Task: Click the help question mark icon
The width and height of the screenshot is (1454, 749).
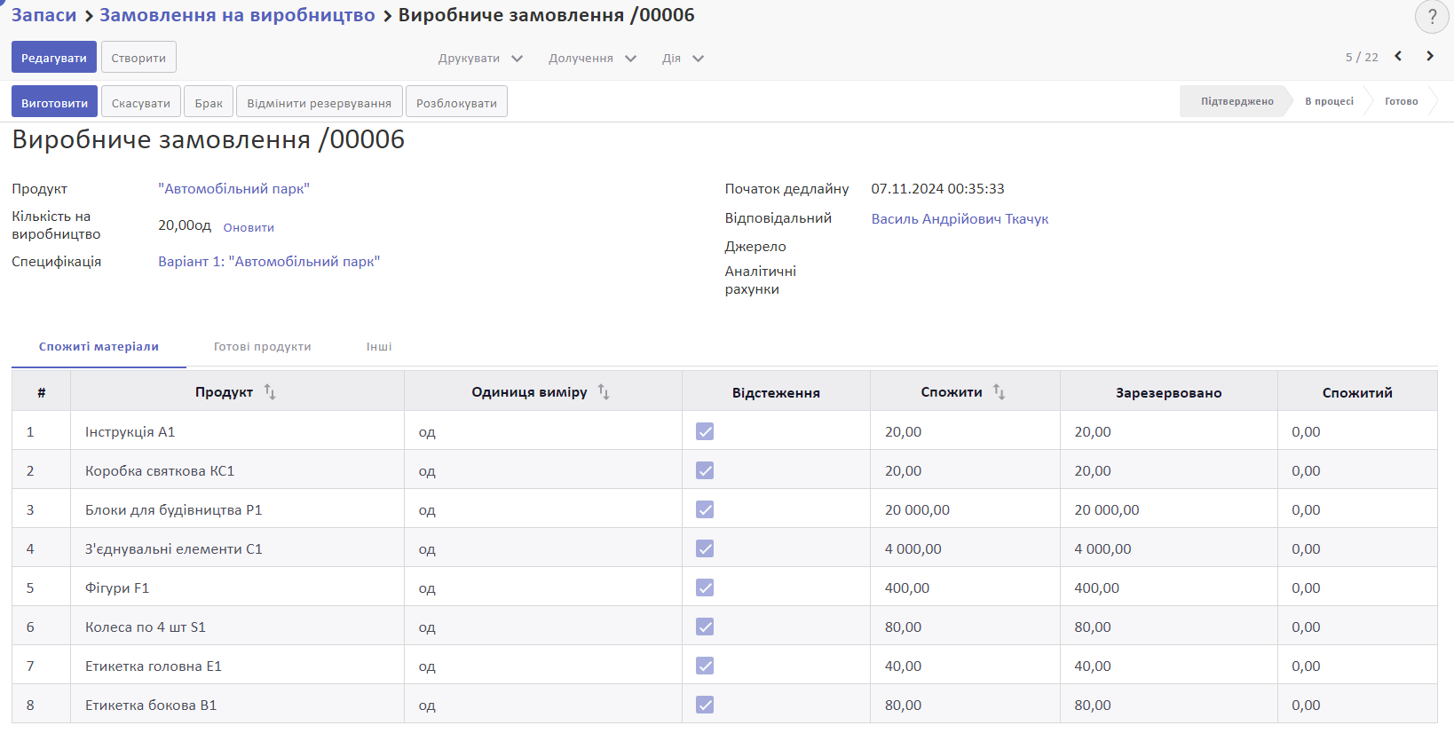Action: coord(1431,17)
